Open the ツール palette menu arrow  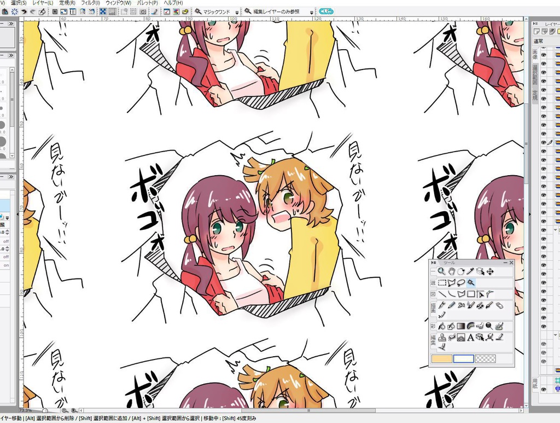434,263
